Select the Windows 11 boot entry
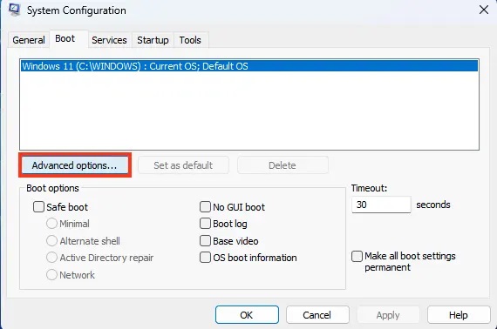The height and width of the screenshot is (329, 497). tap(249, 66)
